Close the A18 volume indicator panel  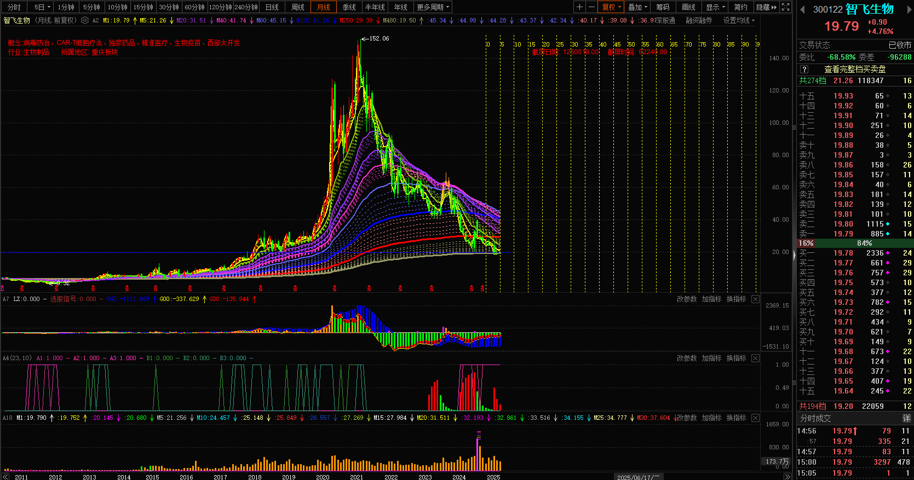(x=755, y=418)
